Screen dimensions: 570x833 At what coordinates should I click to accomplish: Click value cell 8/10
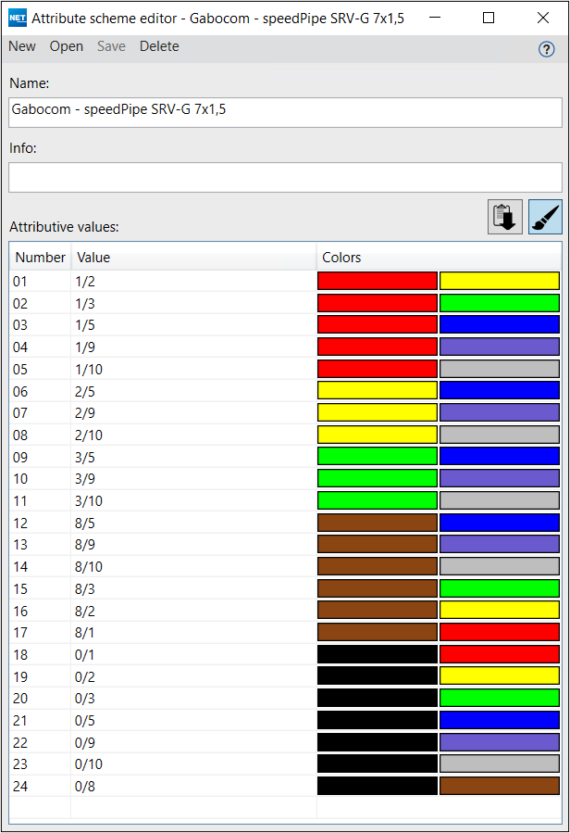click(x=193, y=567)
